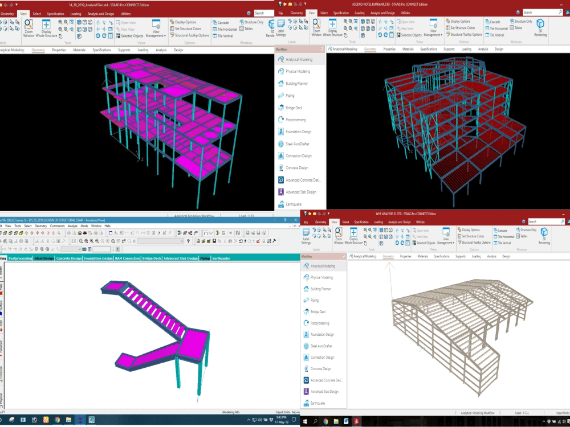The height and width of the screenshot is (427, 570).
Task: Click Cascade in the ASCEND HOTEL window
Action: click(492, 22)
